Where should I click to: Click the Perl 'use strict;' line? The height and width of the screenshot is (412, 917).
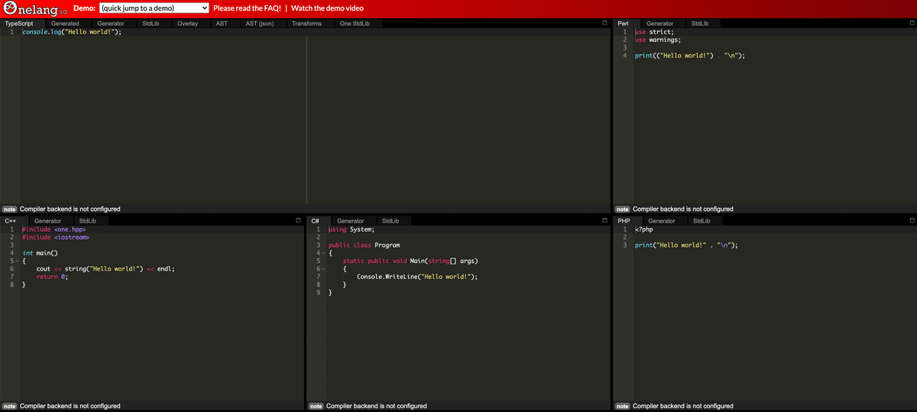(x=653, y=32)
